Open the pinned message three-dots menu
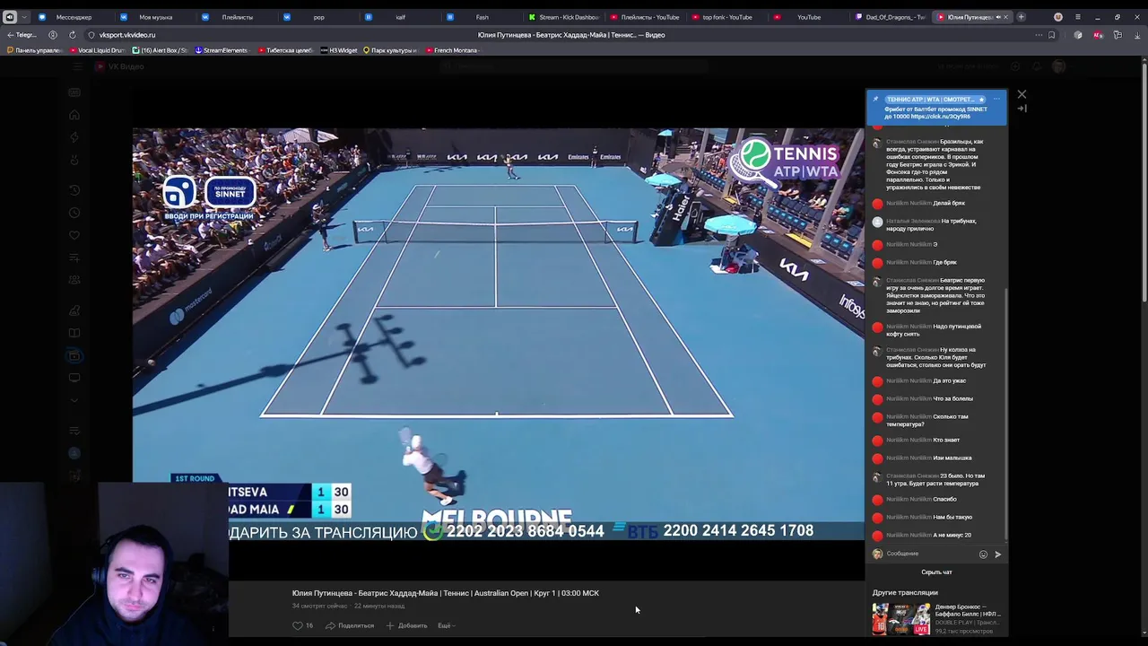The width and height of the screenshot is (1148, 646). [x=996, y=100]
